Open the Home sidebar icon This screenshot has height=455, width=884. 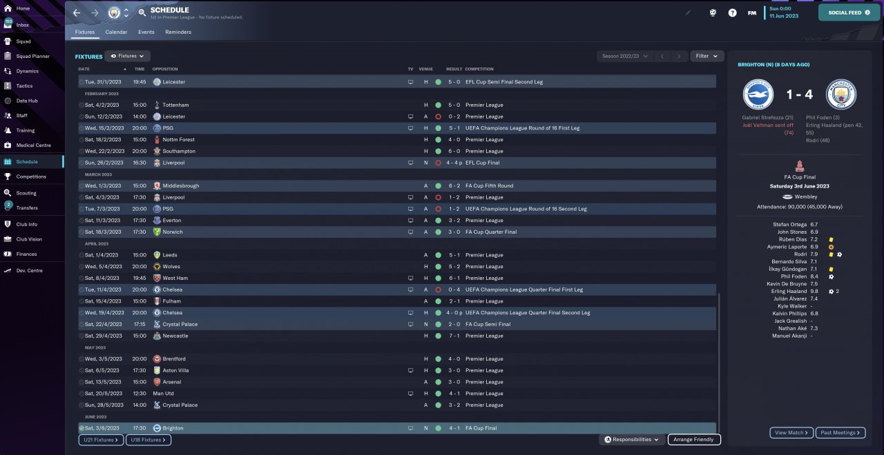click(x=8, y=8)
